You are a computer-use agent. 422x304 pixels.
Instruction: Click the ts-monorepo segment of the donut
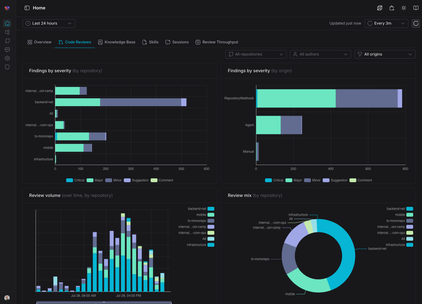click(289, 258)
